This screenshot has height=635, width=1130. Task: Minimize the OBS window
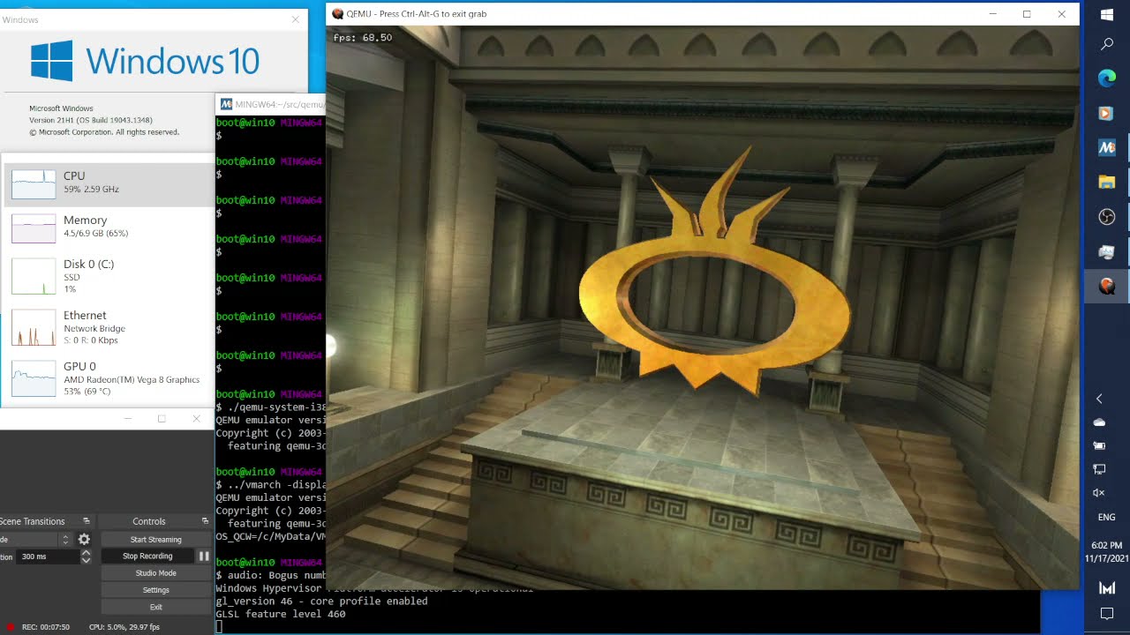(x=127, y=419)
